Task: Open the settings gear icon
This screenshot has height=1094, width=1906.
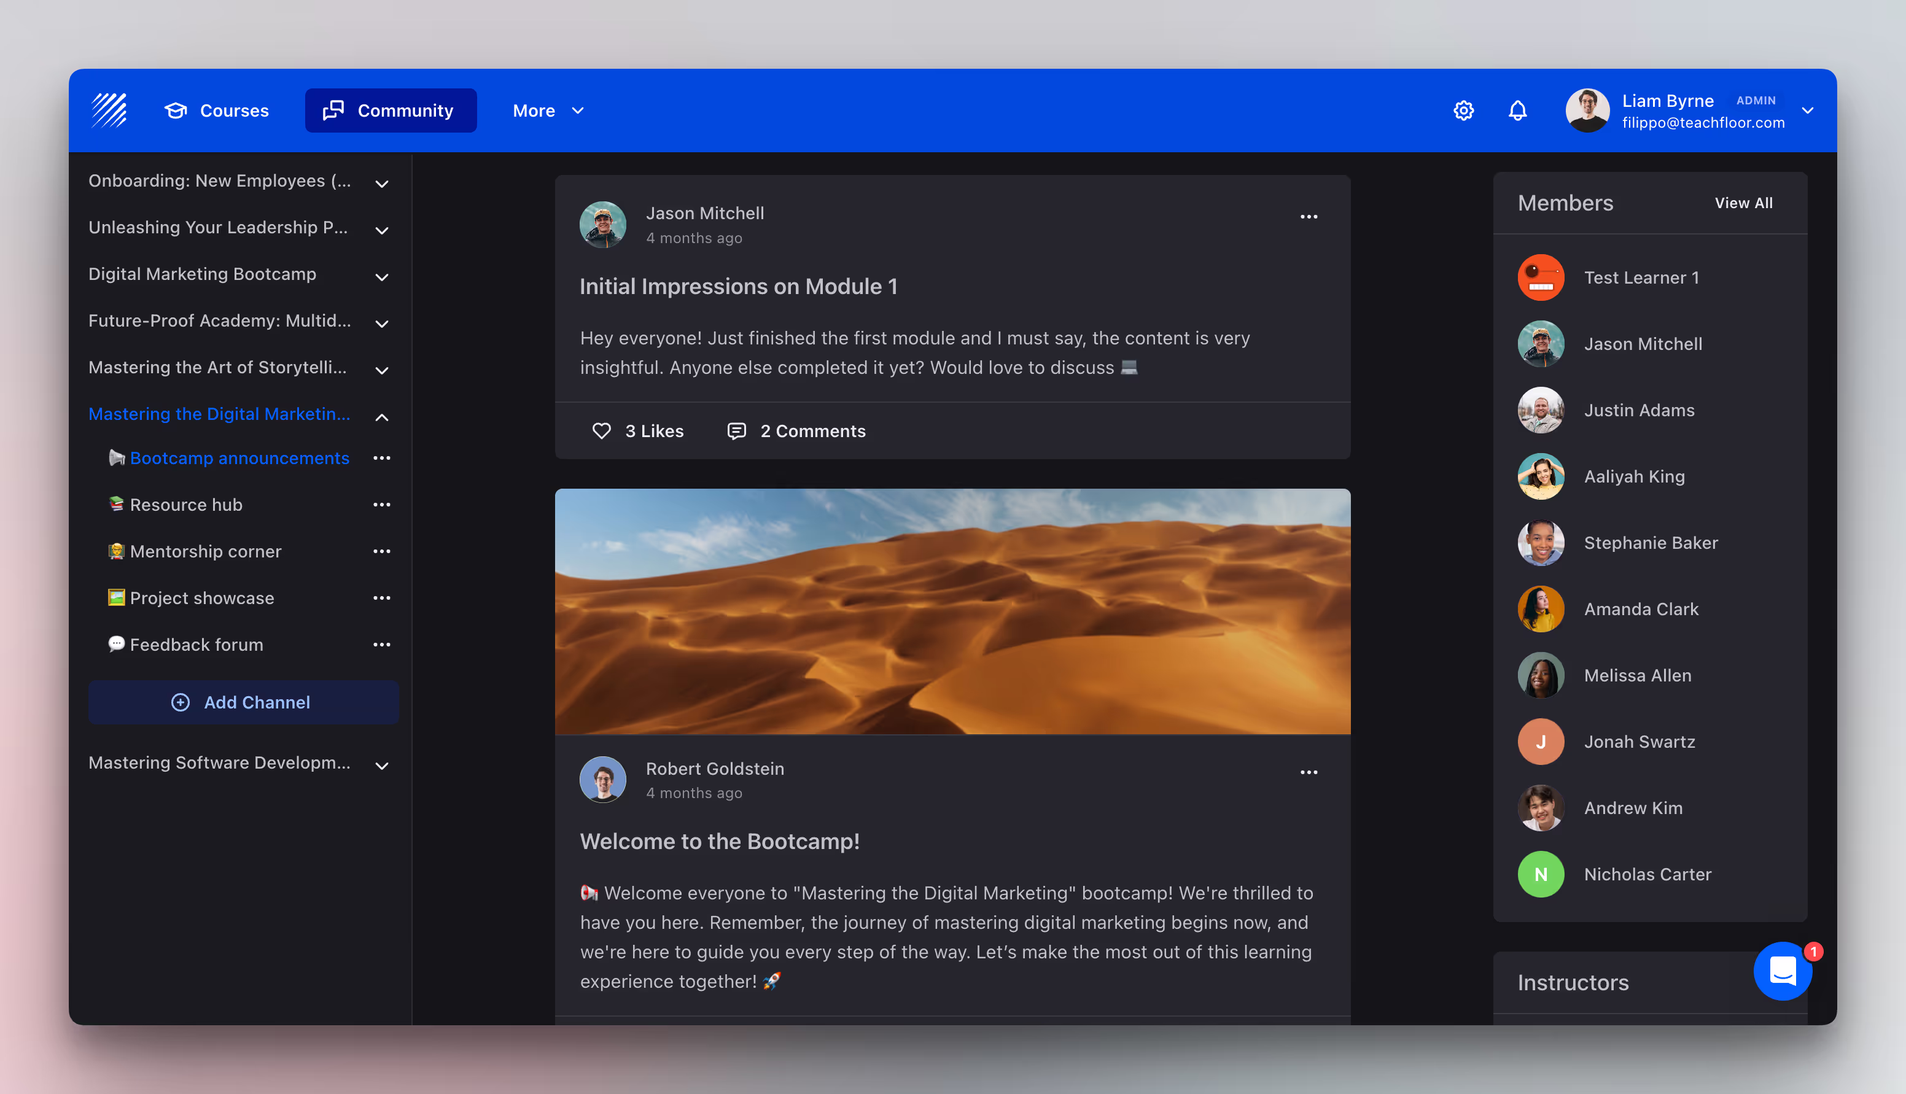Action: [x=1463, y=111]
